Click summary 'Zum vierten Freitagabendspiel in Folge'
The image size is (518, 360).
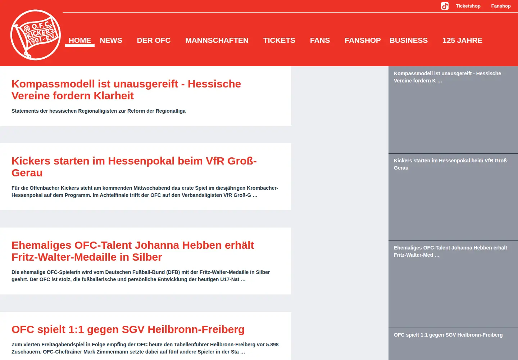click(145, 348)
